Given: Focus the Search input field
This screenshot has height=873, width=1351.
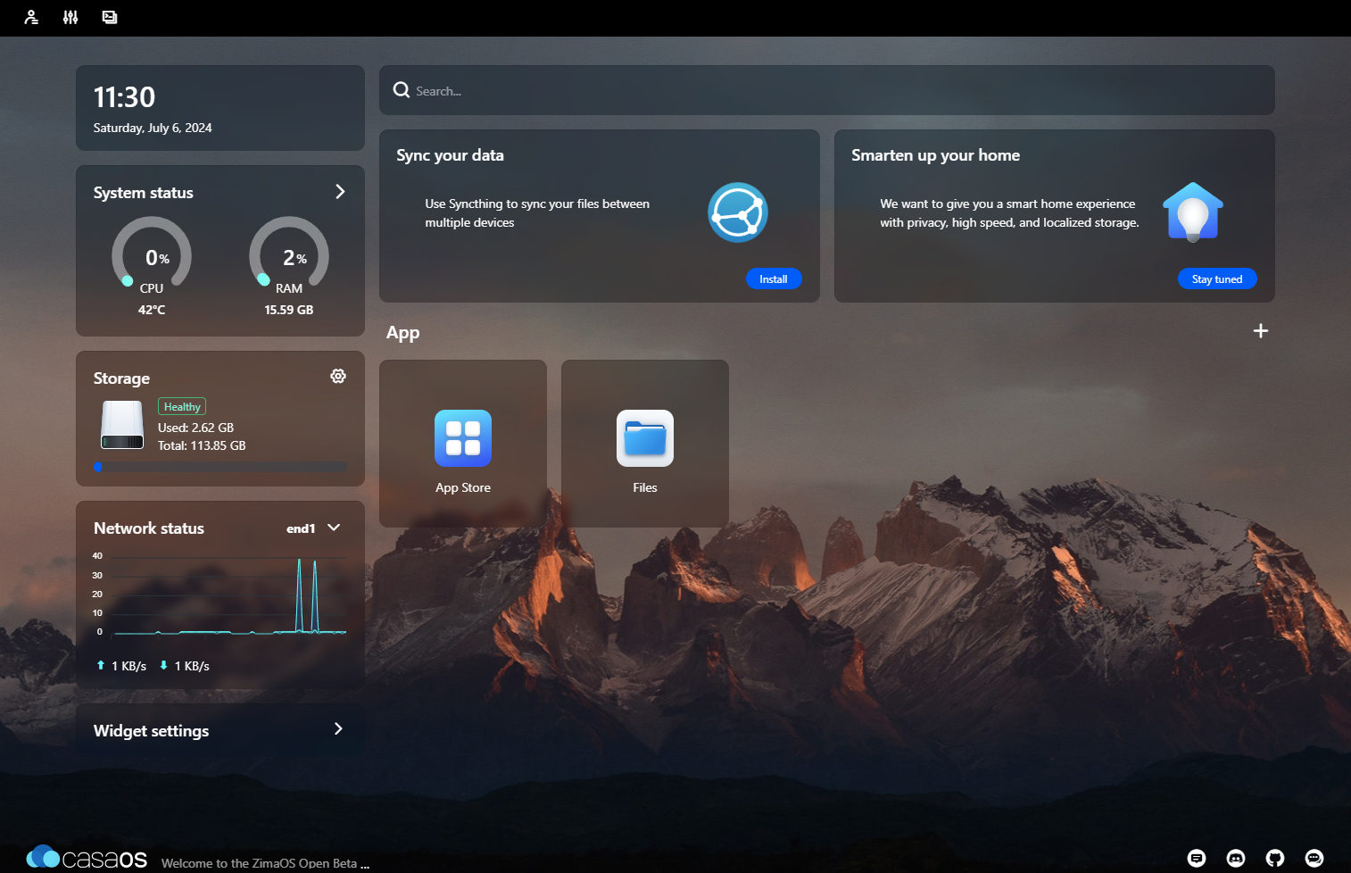Looking at the screenshot, I should click(827, 90).
